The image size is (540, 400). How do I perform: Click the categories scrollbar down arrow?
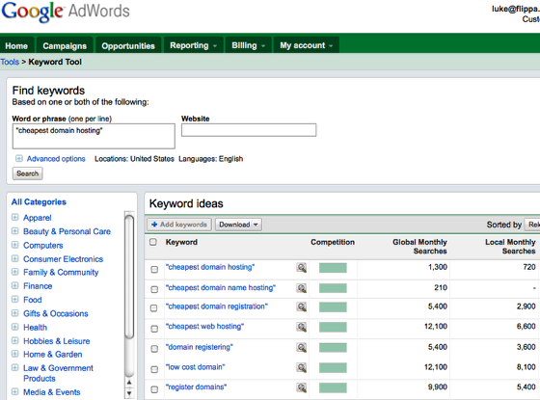129,393
